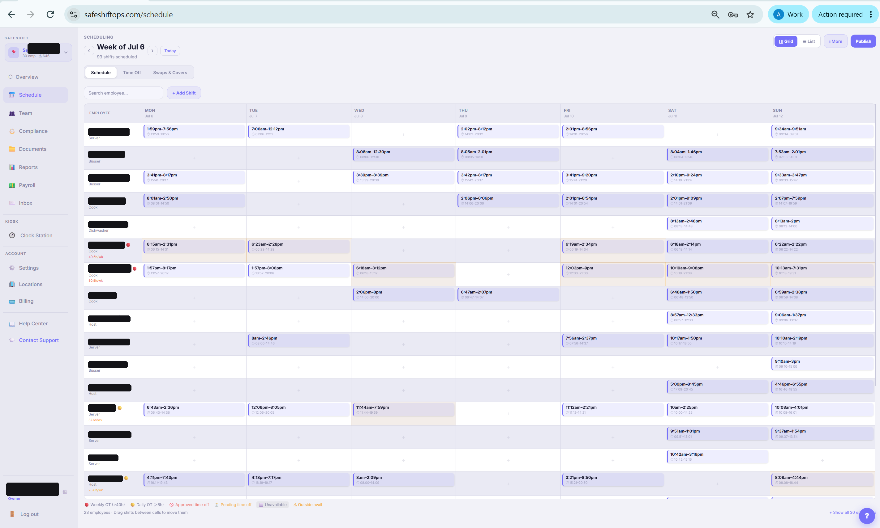Screen dimensions: 880x528
Task: Focus the Search employee field
Action: 124,93
